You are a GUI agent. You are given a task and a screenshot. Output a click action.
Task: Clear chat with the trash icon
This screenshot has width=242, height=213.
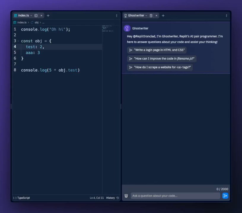click(x=151, y=16)
